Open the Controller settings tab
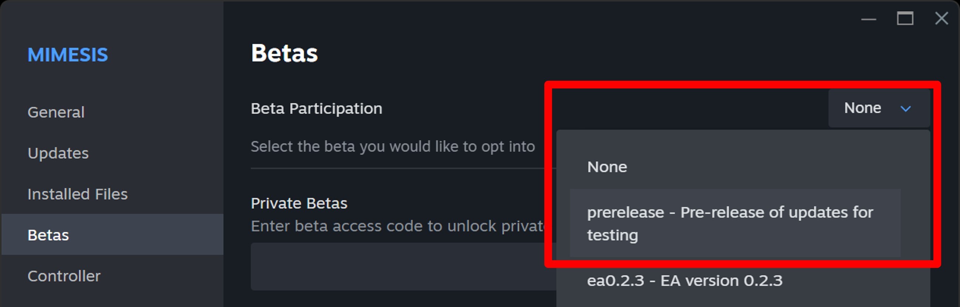The image size is (960, 307). pos(64,276)
